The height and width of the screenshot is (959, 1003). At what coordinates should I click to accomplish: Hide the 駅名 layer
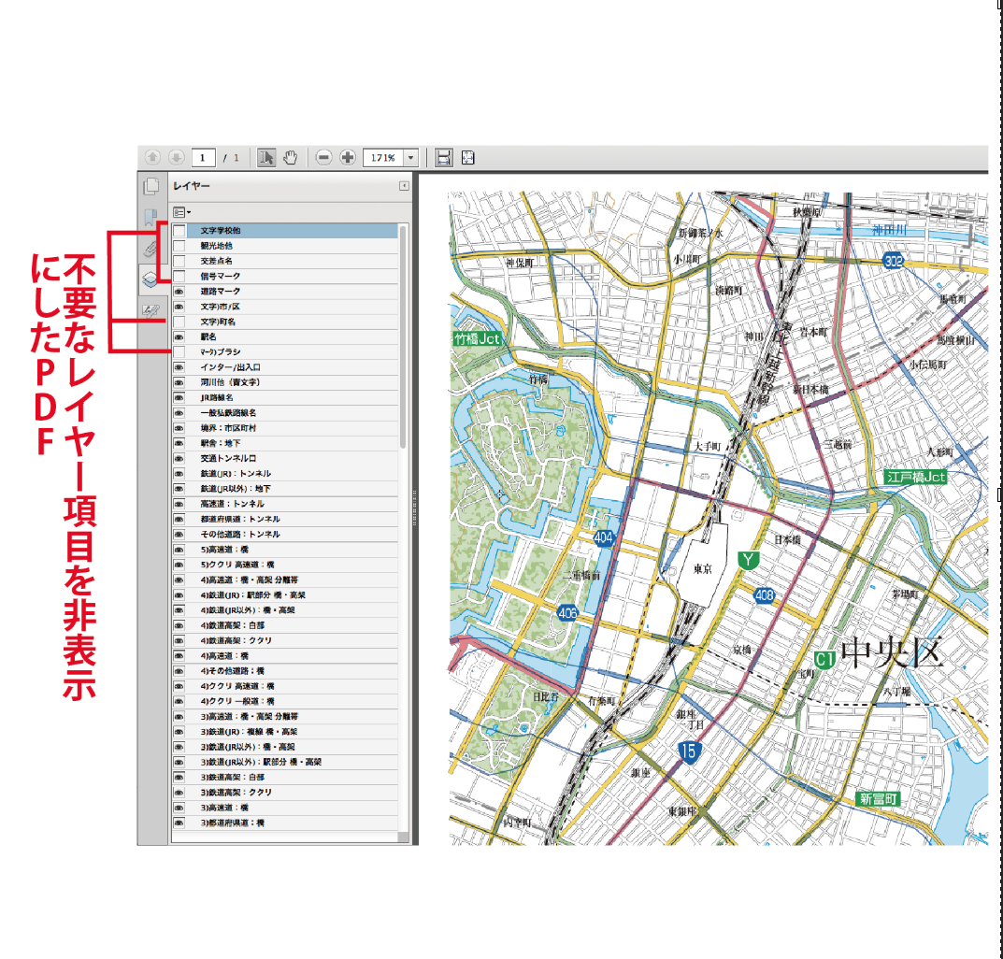click(179, 336)
